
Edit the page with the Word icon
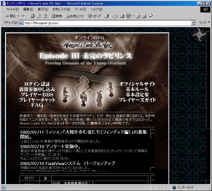click(x=129, y=16)
